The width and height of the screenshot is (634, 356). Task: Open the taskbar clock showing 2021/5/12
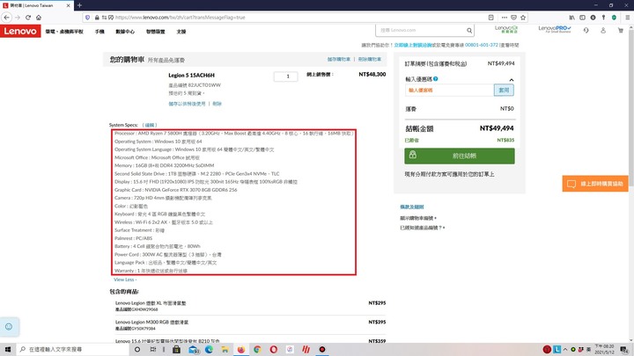point(604,349)
